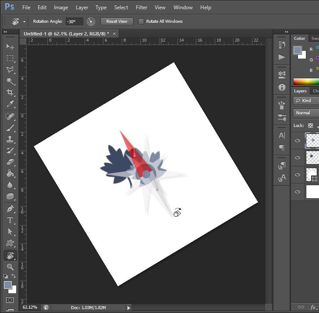Swap foreground and background colors
319x313 pixels.
[14, 276]
